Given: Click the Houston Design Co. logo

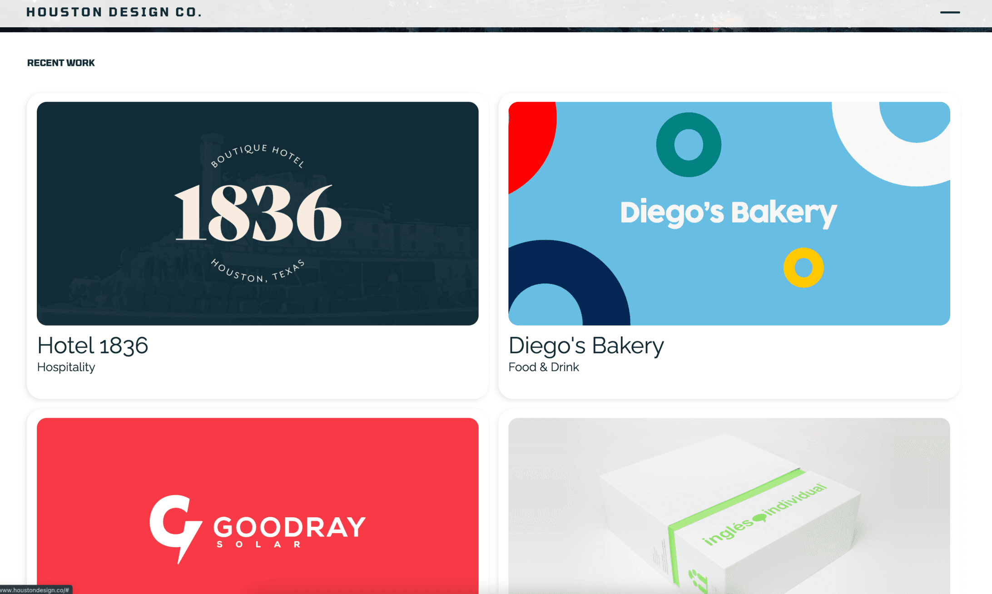Looking at the screenshot, I should pos(114,12).
